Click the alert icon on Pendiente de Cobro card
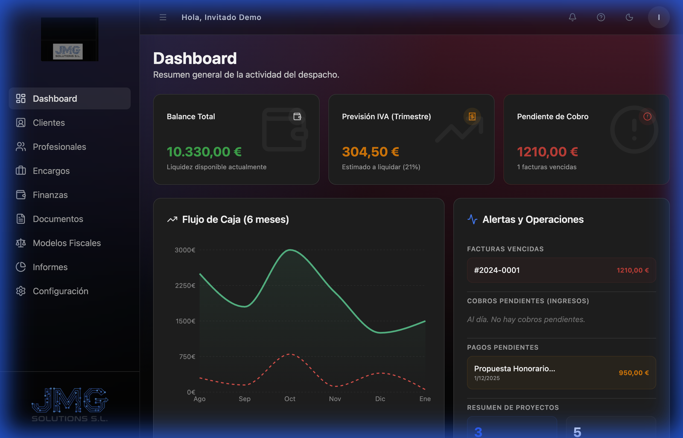The image size is (683, 438). (647, 116)
